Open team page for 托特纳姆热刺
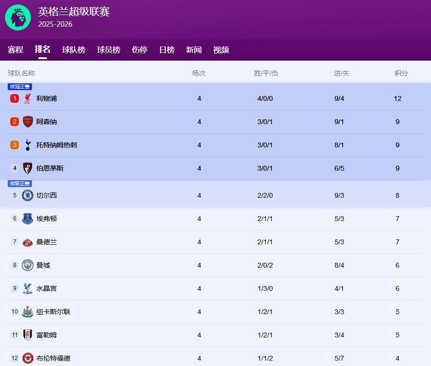 (57, 145)
